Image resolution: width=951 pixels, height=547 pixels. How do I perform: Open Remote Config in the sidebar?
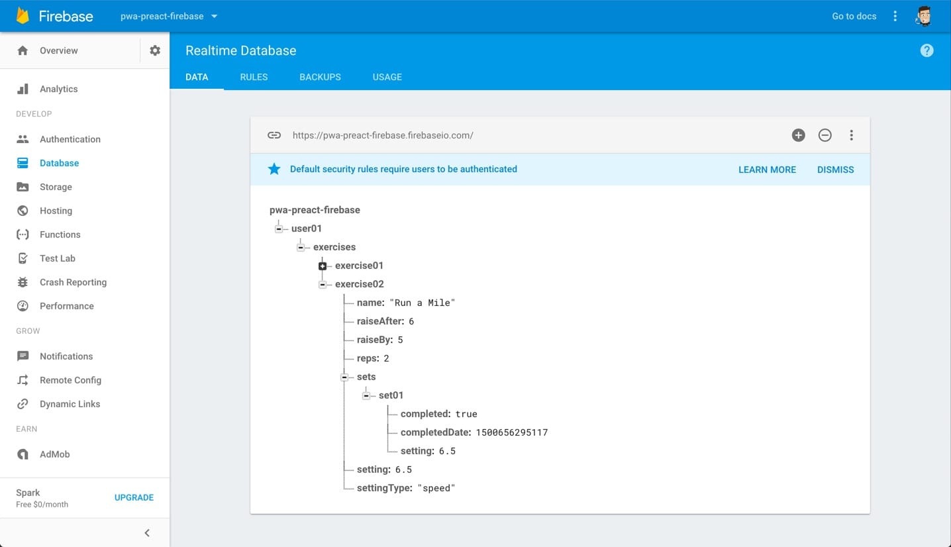70,380
